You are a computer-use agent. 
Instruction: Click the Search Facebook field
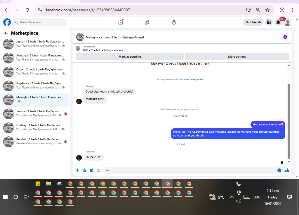click(40, 22)
